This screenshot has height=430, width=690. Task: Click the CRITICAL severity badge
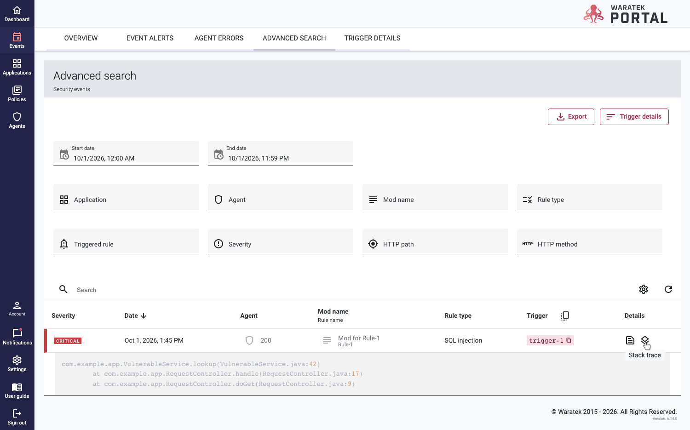68,341
